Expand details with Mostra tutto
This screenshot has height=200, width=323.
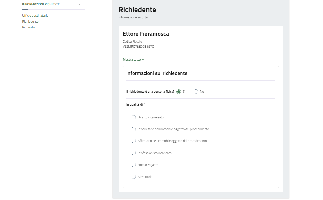(x=132, y=60)
